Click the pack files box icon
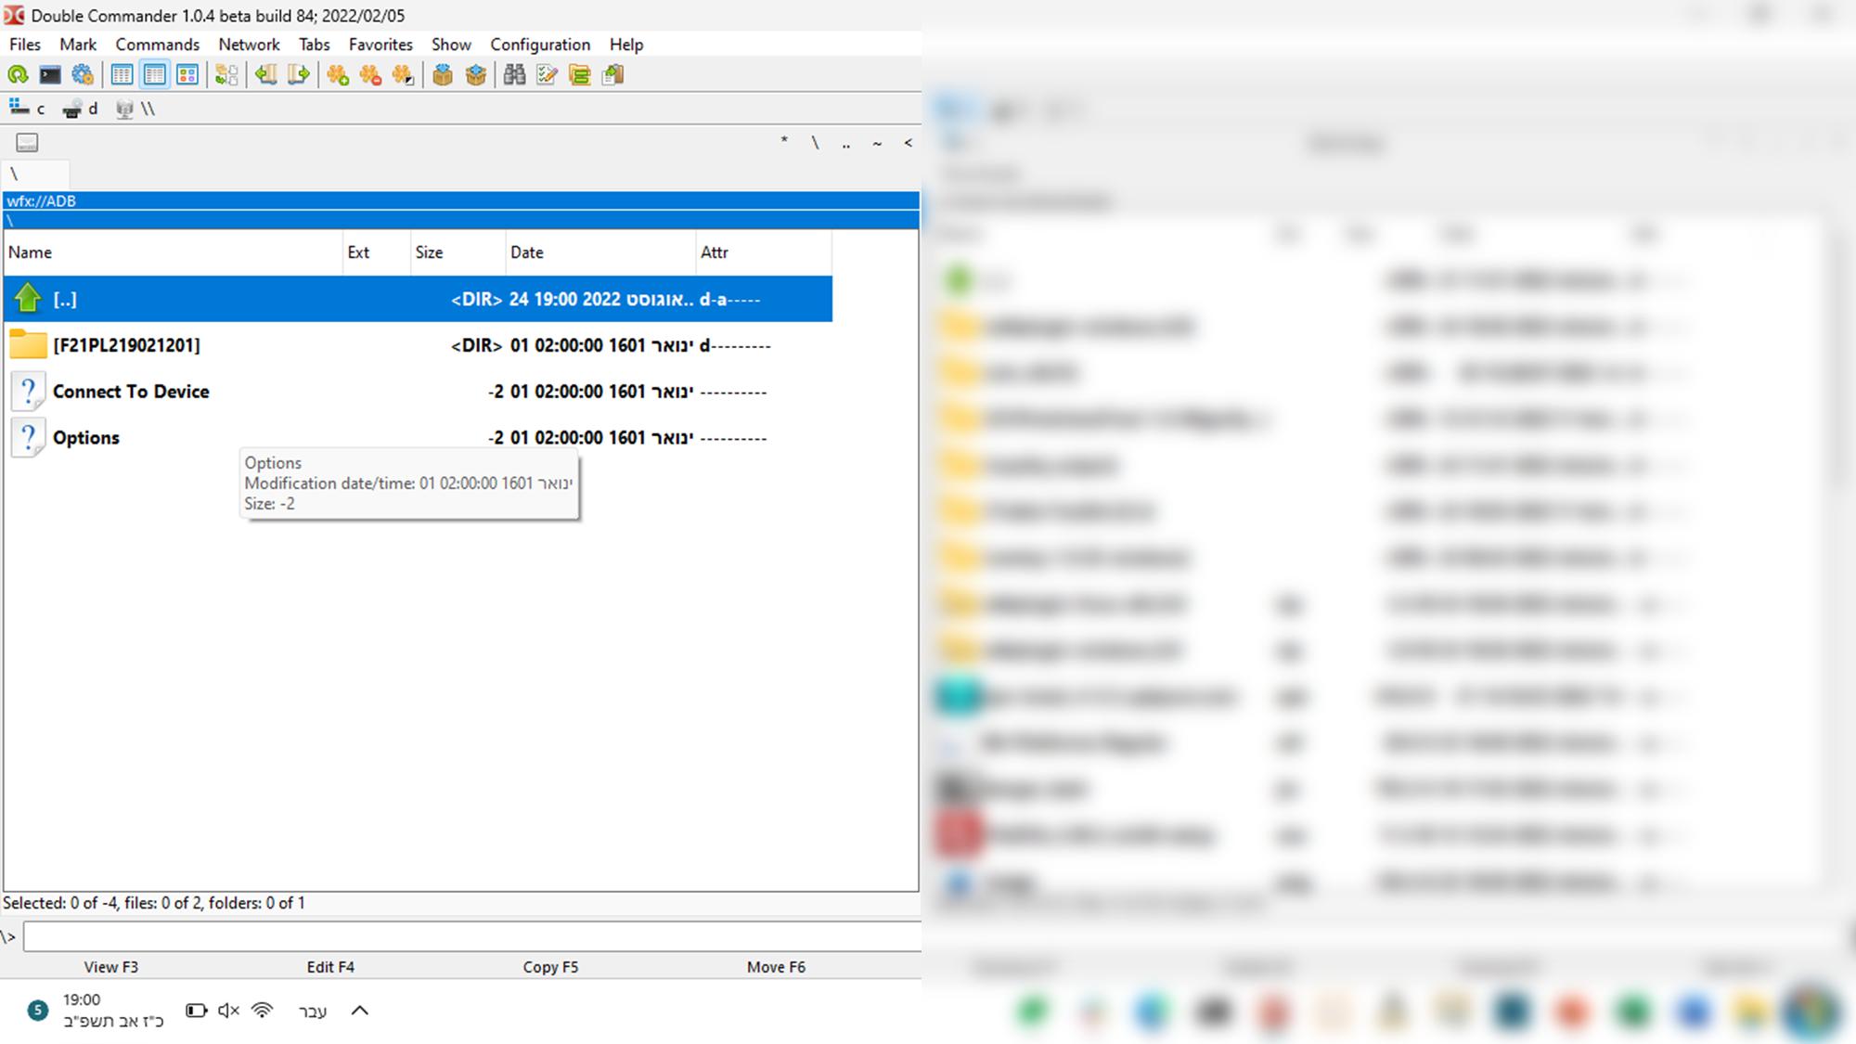Screen dimensions: 1856x1044 coord(443,75)
